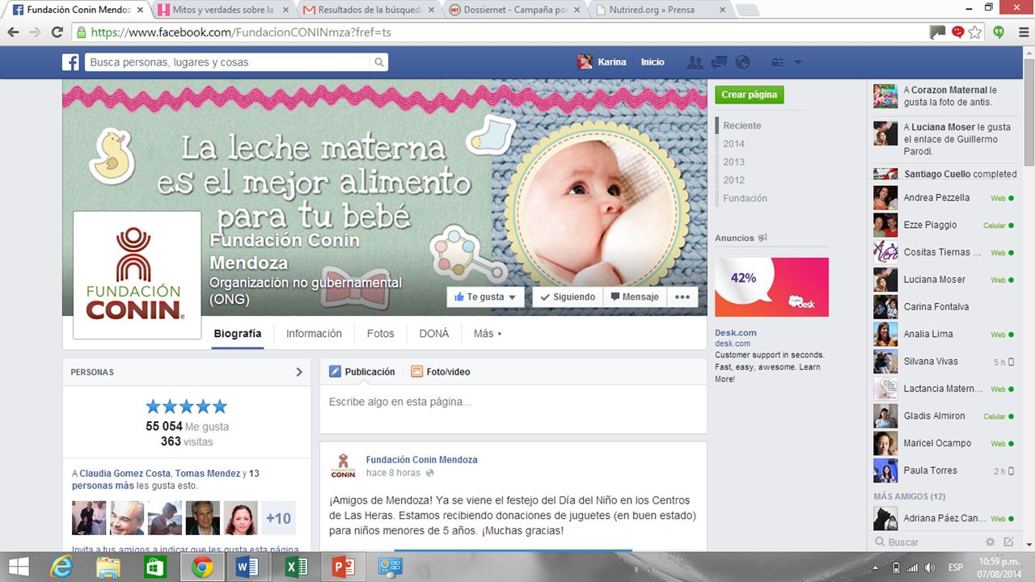Screen dimensions: 1035x582
Task: Open Word from taskbar
Action: point(247,567)
